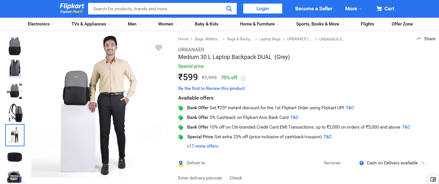Open the +17 more offers link

(x=202, y=146)
